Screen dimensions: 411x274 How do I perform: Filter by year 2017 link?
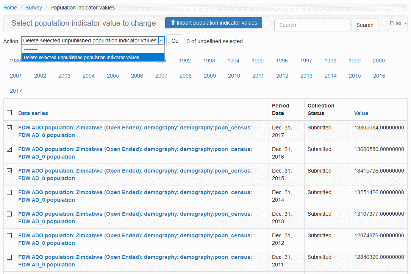[x=16, y=91]
